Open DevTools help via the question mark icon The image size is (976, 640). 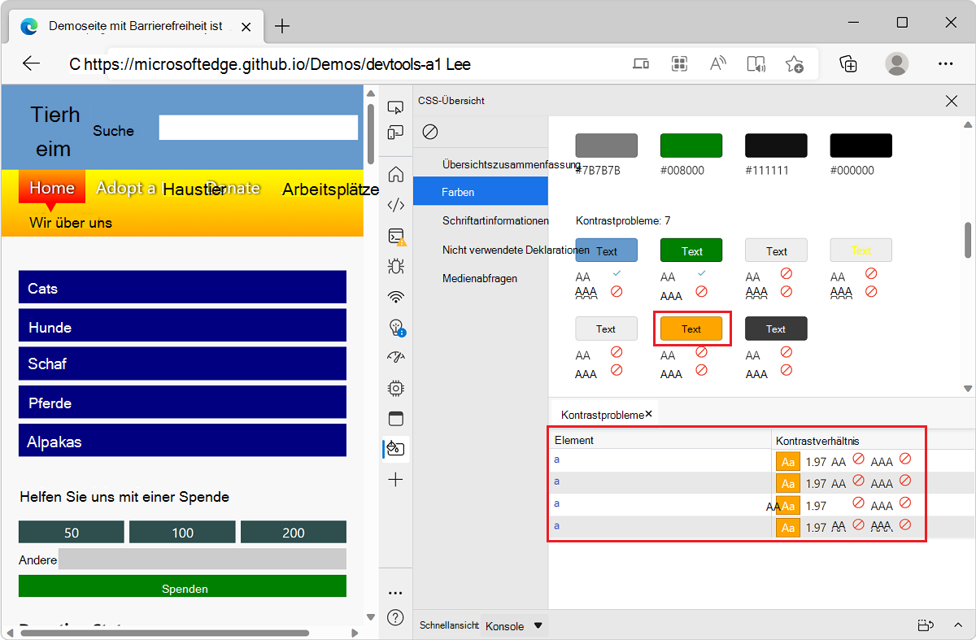click(x=395, y=617)
